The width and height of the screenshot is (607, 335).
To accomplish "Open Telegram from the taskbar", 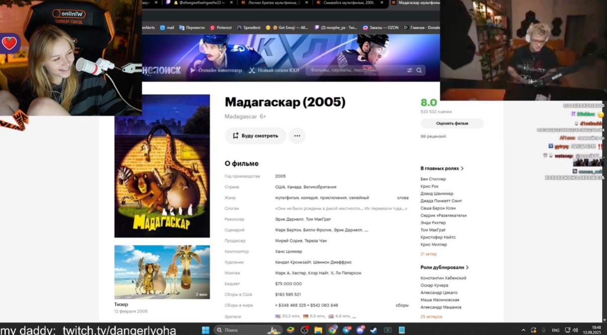I will (x=347, y=330).
